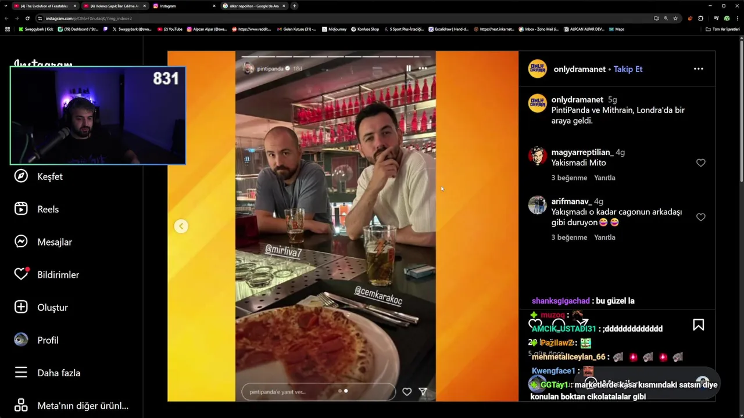The height and width of the screenshot is (418, 744).
Task: Open Konfuse Shop bookmark
Action: pyautogui.click(x=365, y=29)
